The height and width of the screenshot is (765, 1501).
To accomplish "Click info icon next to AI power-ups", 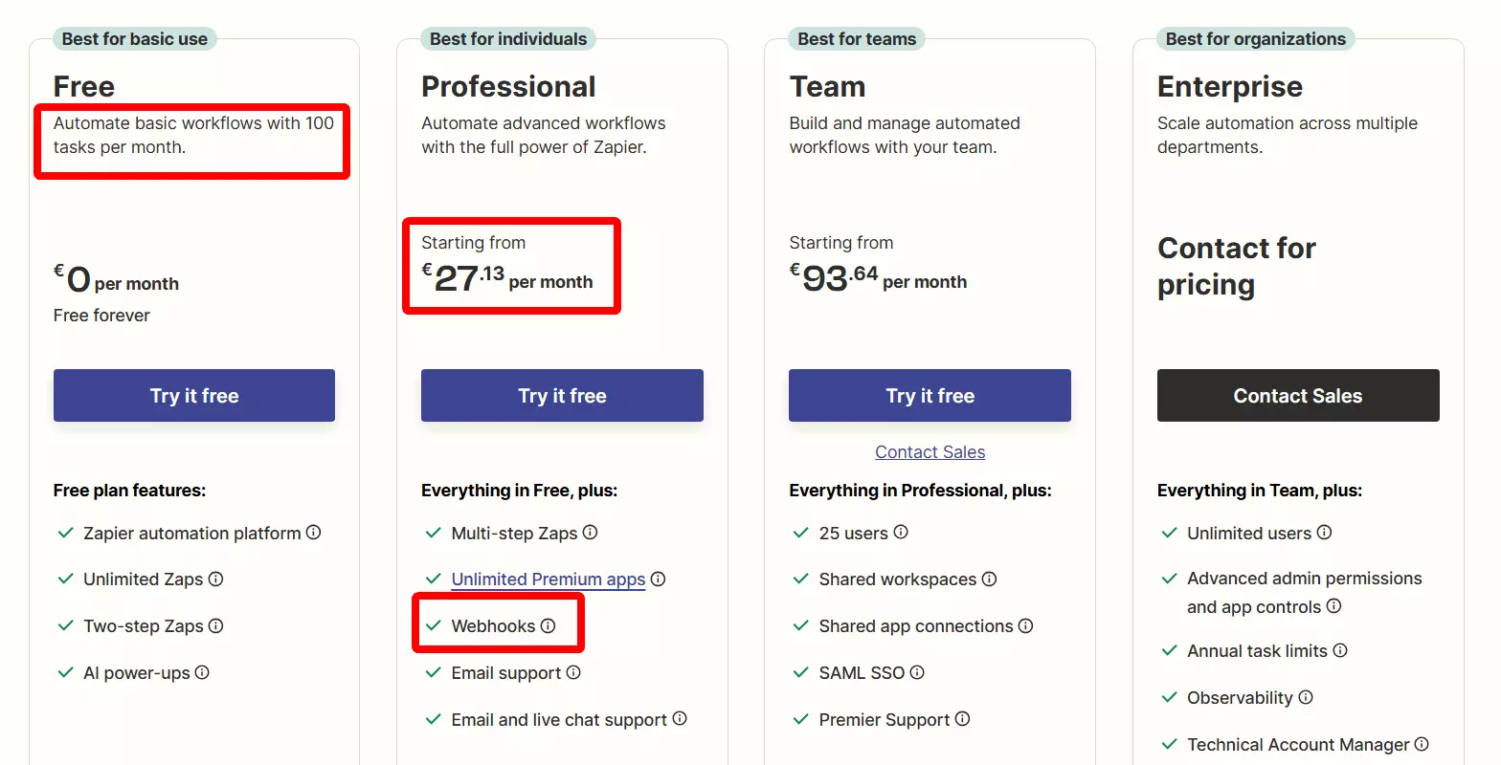I will point(202,672).
